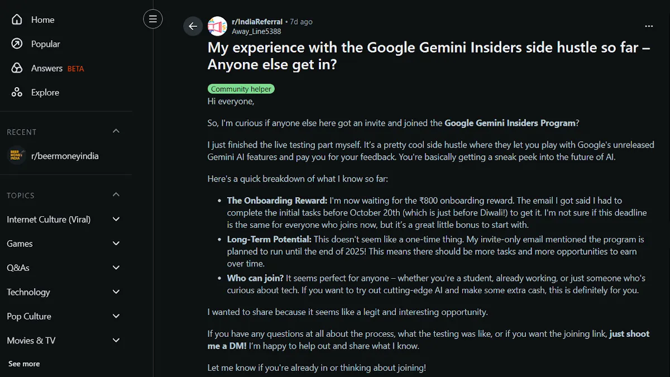Select the Q&As topic in the sidebar
Screen dimensions: 670x377
pyautogui.click(x=18, y=268)
